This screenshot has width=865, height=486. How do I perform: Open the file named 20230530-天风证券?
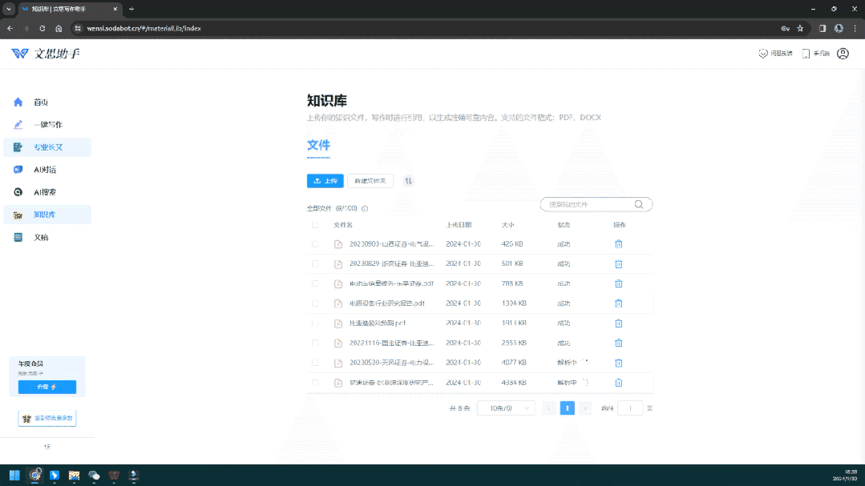click(x=392, y=363)
